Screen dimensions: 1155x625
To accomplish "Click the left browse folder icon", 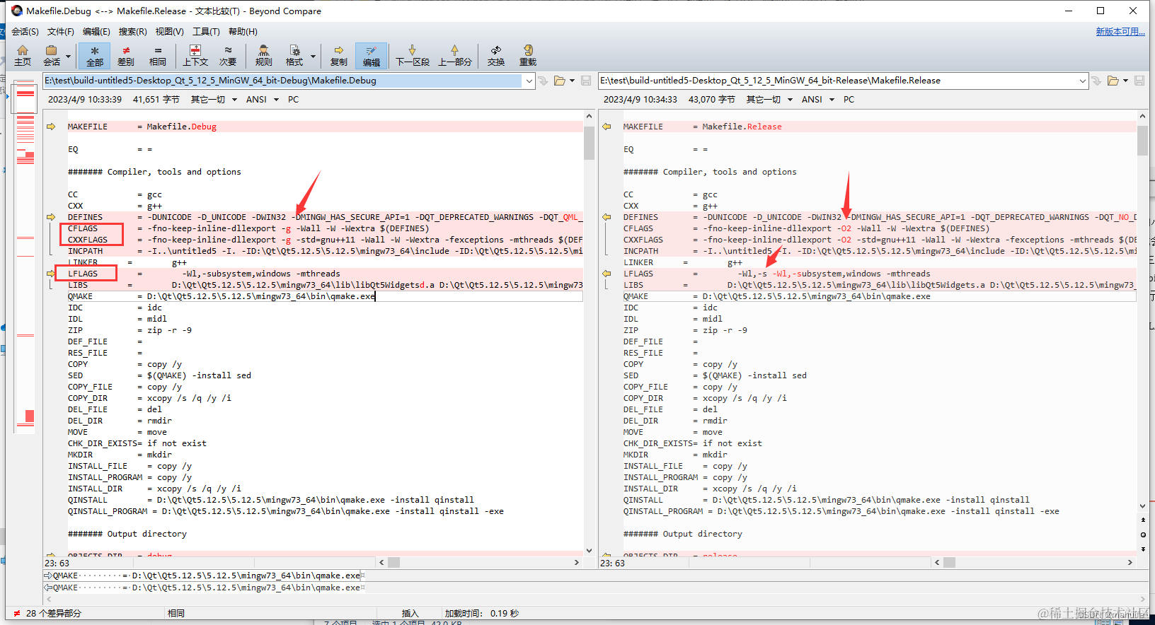I will [560, 81].
